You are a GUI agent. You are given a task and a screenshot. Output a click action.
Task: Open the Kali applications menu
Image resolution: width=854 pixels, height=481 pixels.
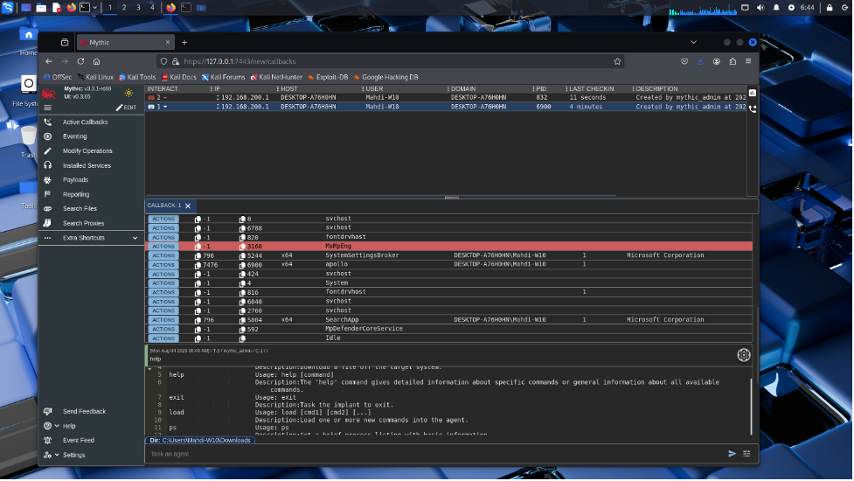point(8,8)
